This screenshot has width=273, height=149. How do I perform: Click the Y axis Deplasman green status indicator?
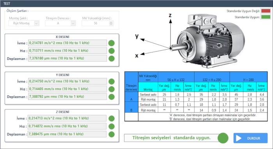click(112, 97)
